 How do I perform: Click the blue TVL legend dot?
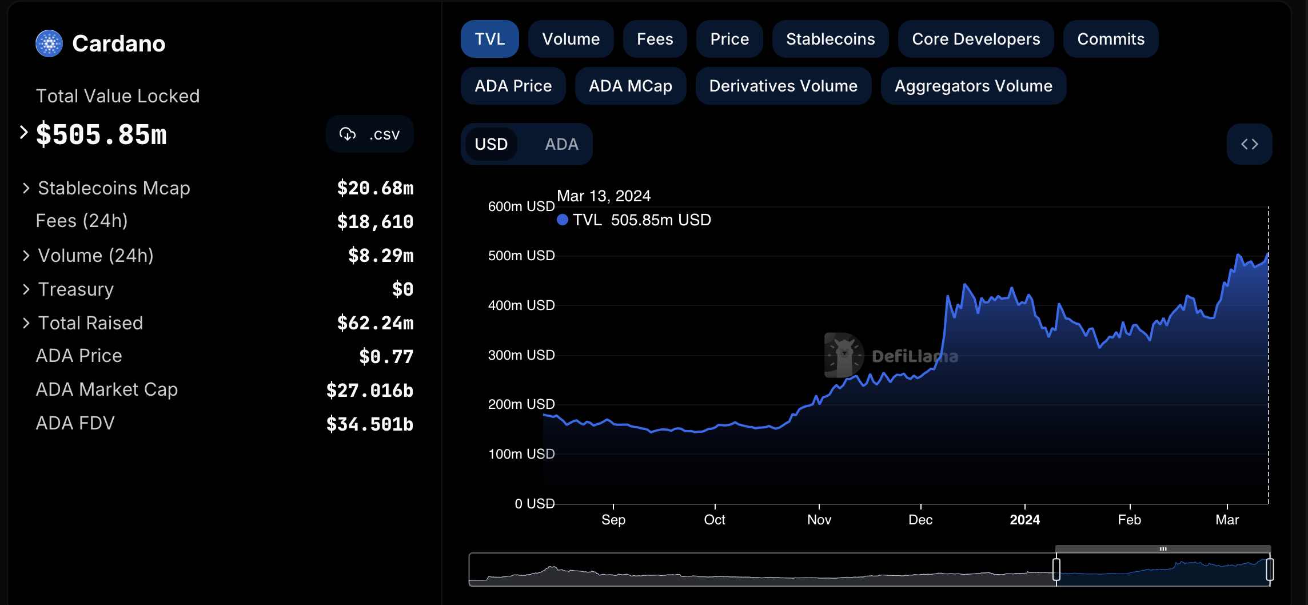[x=563, y=220]
